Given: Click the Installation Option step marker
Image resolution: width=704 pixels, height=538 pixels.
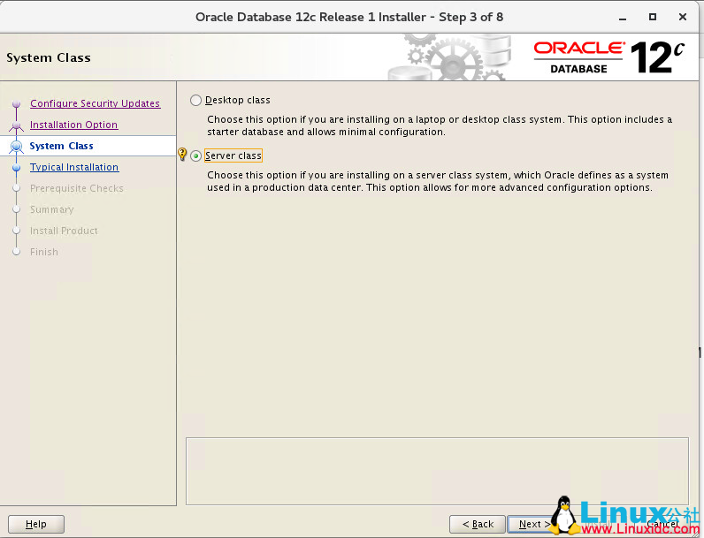Looking at the screenshot, I should point(17,125).
